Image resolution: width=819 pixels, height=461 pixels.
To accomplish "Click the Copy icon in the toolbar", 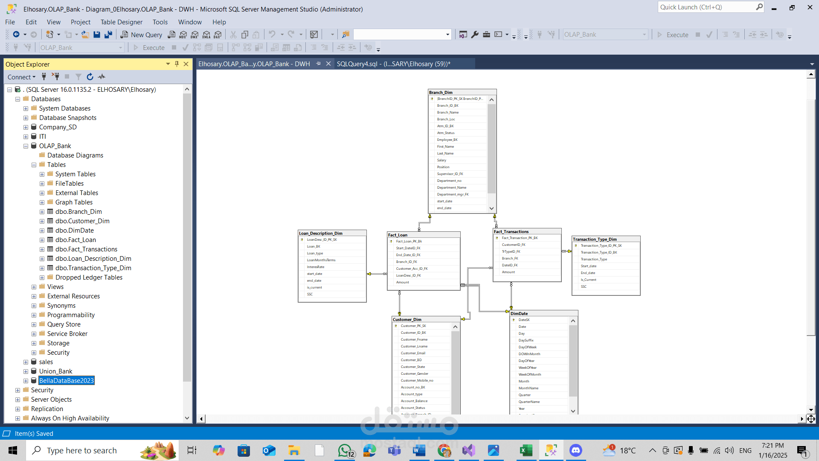I will [245, 35].
